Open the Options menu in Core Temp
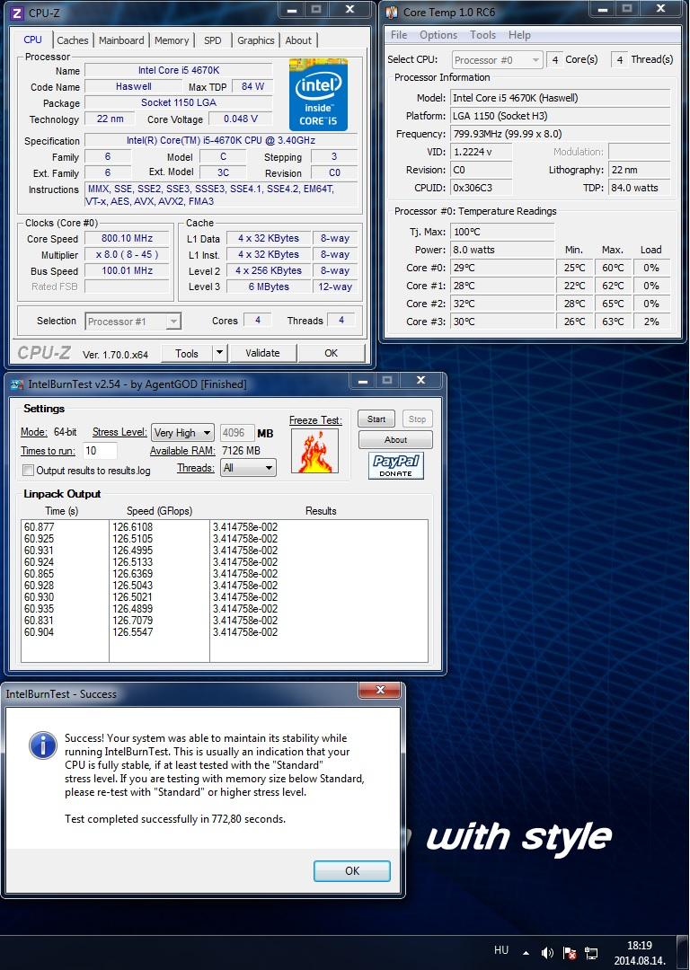The width and height of the screenshot is (690, 970). pyautogui.click(x=438, y=35)
